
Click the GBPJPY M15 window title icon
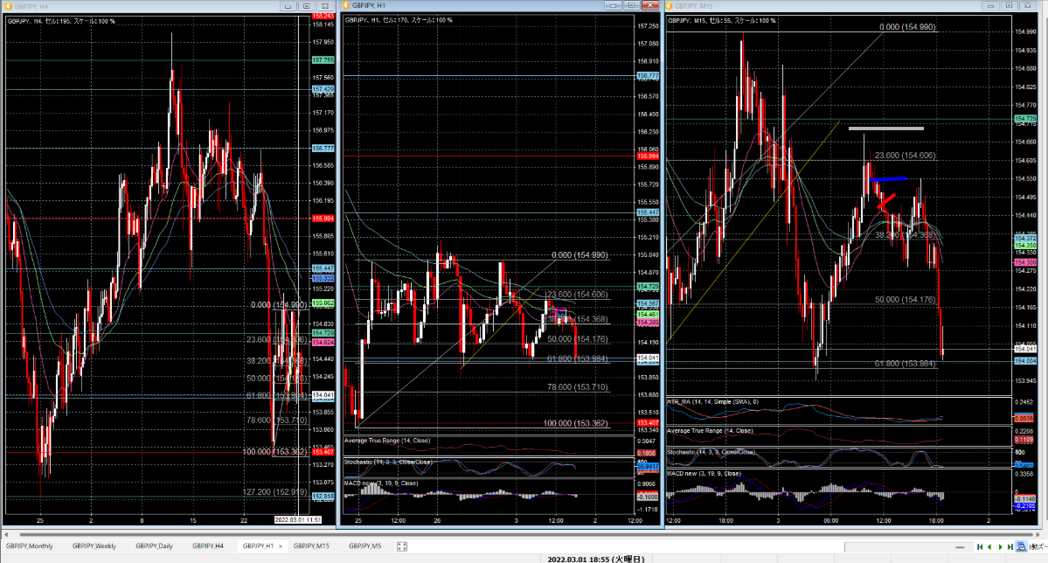point(670,6)
